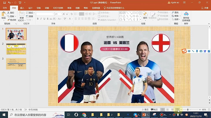The image size is (211, 118).
Task: Click the Find (查找) magnifier button
Action: (175, 13)
